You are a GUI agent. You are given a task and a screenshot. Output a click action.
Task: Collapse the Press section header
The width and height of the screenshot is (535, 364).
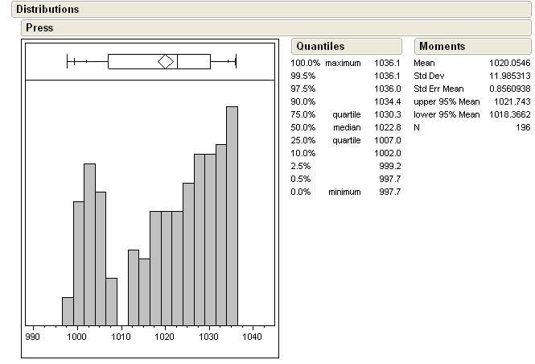(x=39, y=27)
